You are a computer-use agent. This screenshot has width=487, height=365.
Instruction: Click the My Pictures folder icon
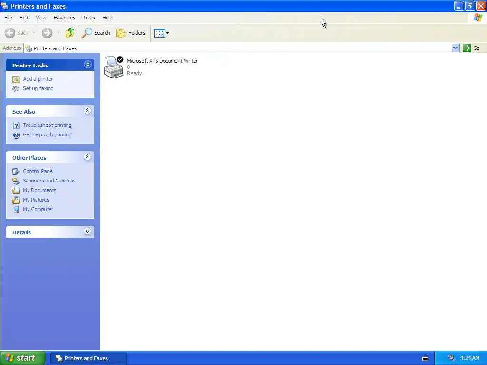coord(16,200)
